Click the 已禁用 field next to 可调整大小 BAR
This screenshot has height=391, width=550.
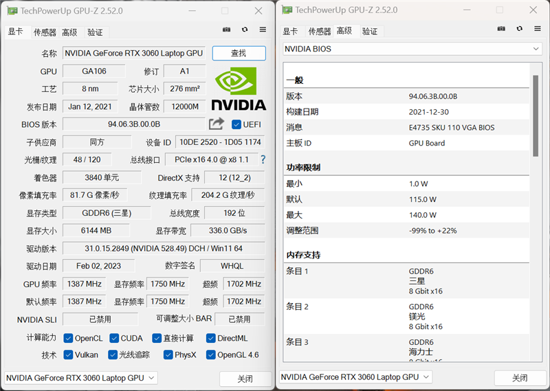(x=240, y=319)
